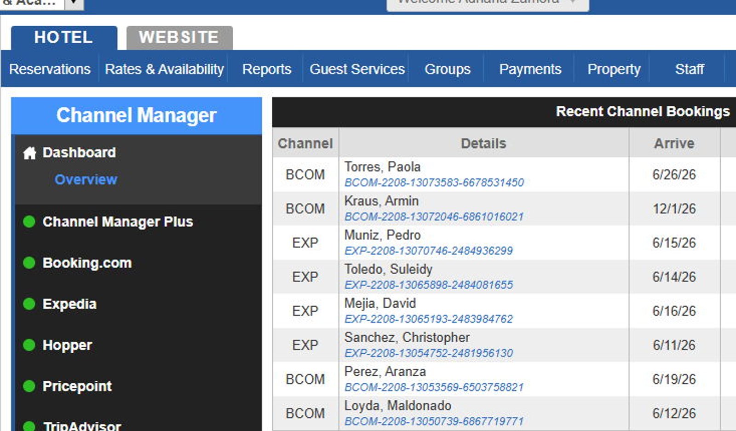Open Booking.com channel settings
Image resolution: width=736 pixels, height=431 pixels.
[87, 263]
